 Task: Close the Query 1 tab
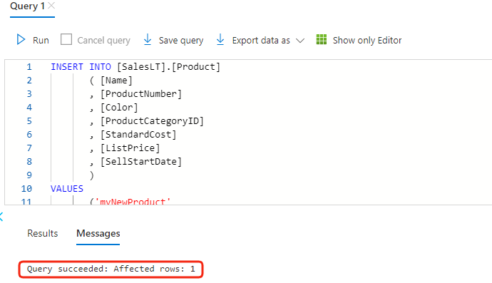[x=51, y=5]
